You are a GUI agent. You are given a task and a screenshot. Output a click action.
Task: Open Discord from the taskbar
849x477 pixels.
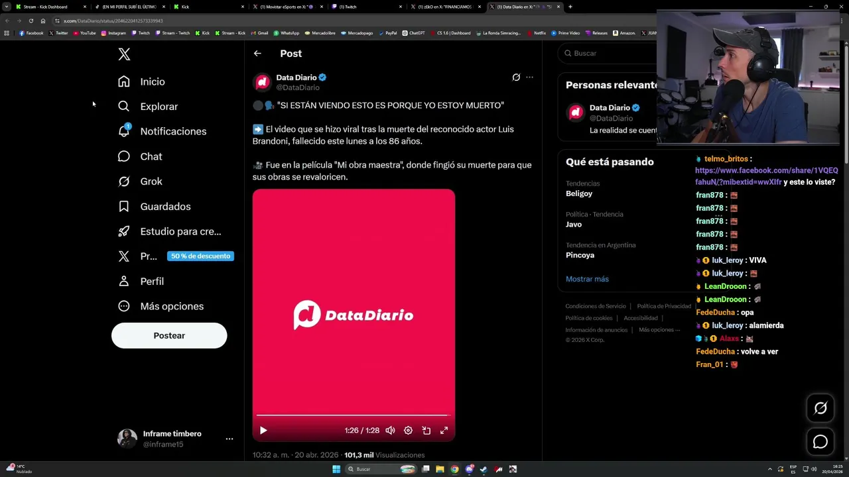470,469
